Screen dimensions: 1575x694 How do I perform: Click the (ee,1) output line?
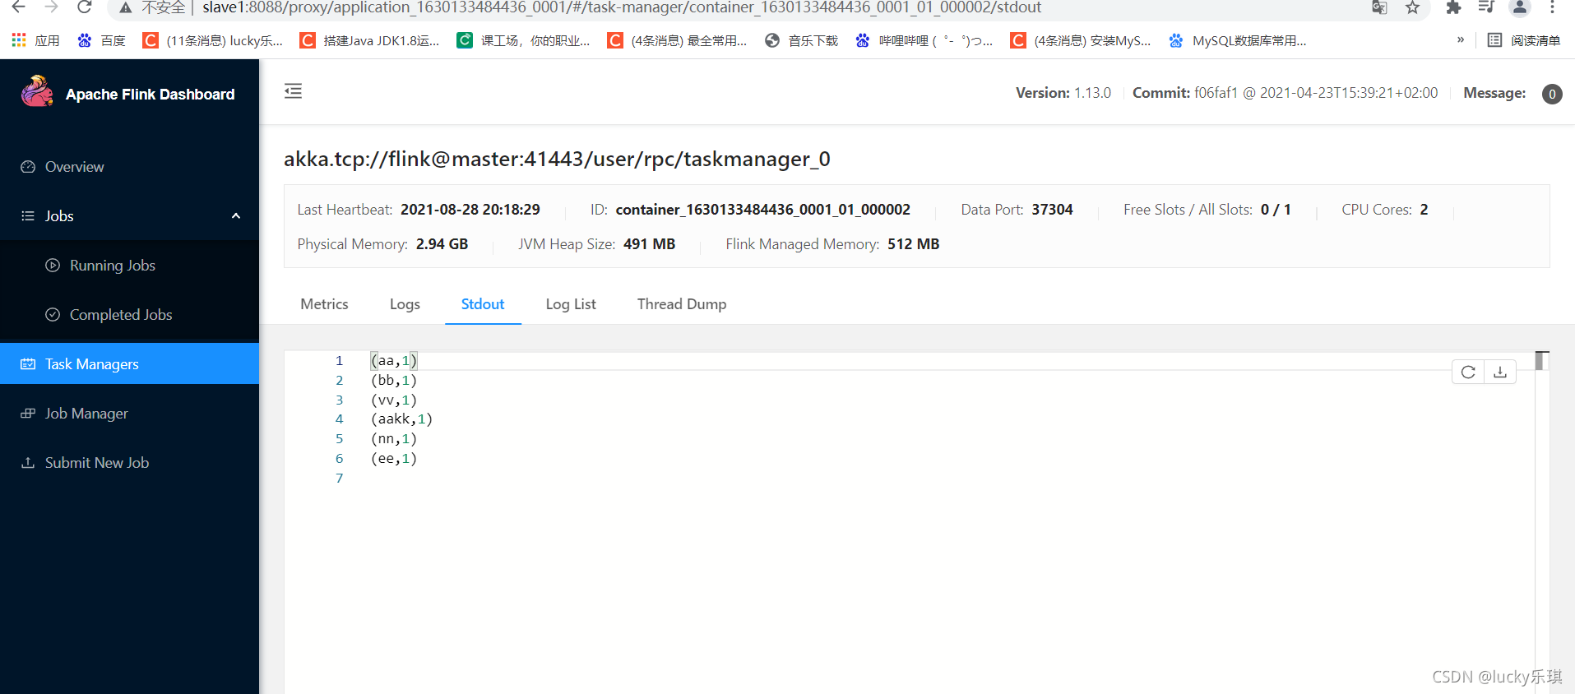pyautogui.click(x=394, y=459)
